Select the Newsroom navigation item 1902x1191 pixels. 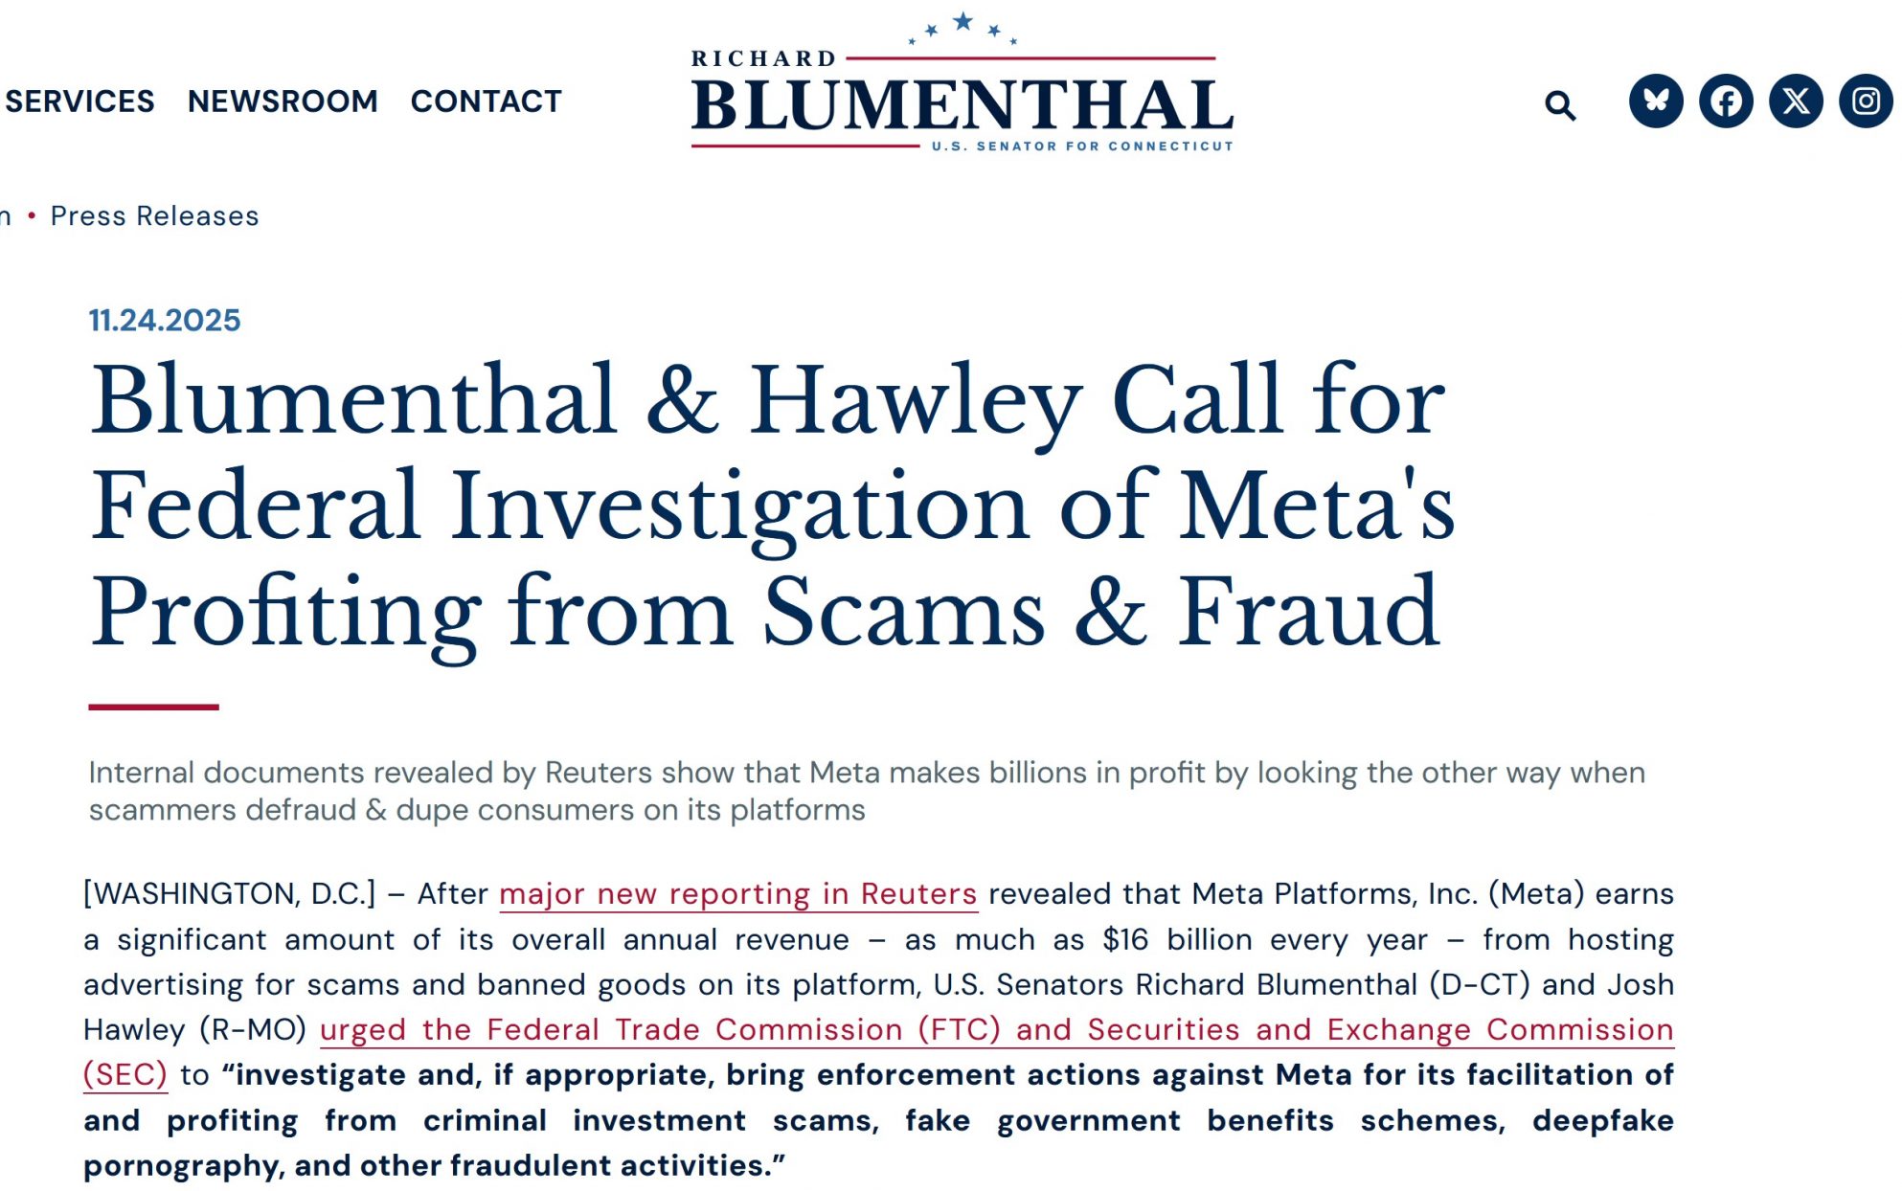[283, 101]
